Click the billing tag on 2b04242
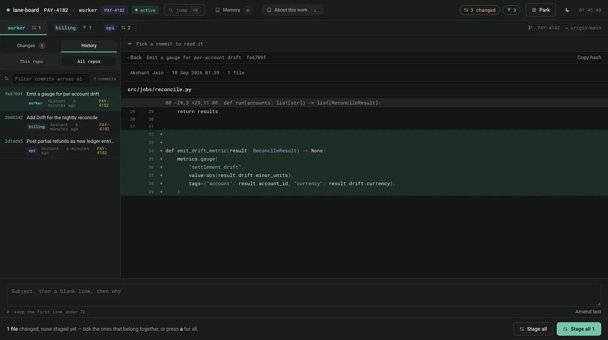 click(x=36, y=127)
